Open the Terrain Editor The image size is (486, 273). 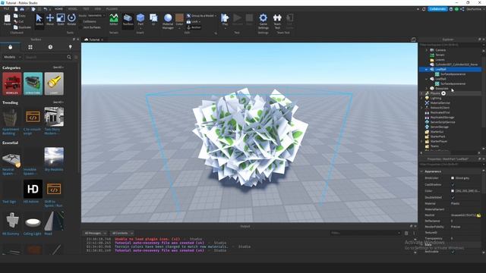(x=114, y=19)
